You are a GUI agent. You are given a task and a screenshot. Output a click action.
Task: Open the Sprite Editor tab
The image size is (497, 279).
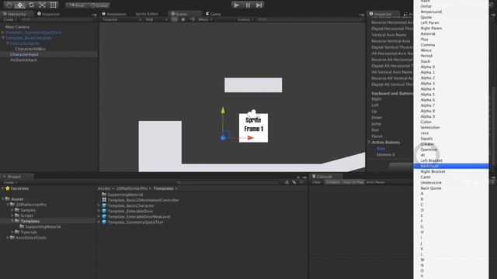(147, 14)
